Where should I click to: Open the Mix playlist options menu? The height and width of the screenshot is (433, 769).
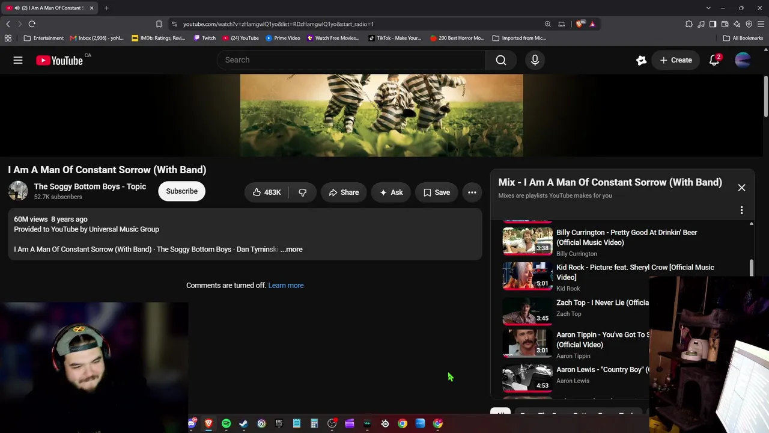741,210
